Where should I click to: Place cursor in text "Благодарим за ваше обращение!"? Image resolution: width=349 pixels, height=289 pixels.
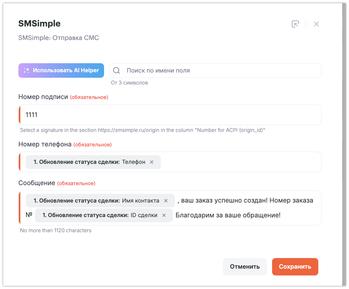tap(228, 215)
